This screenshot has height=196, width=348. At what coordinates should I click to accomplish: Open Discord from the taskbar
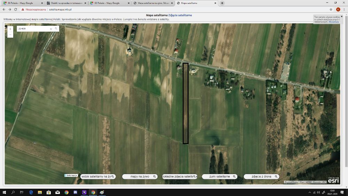(x=75, y=192)
